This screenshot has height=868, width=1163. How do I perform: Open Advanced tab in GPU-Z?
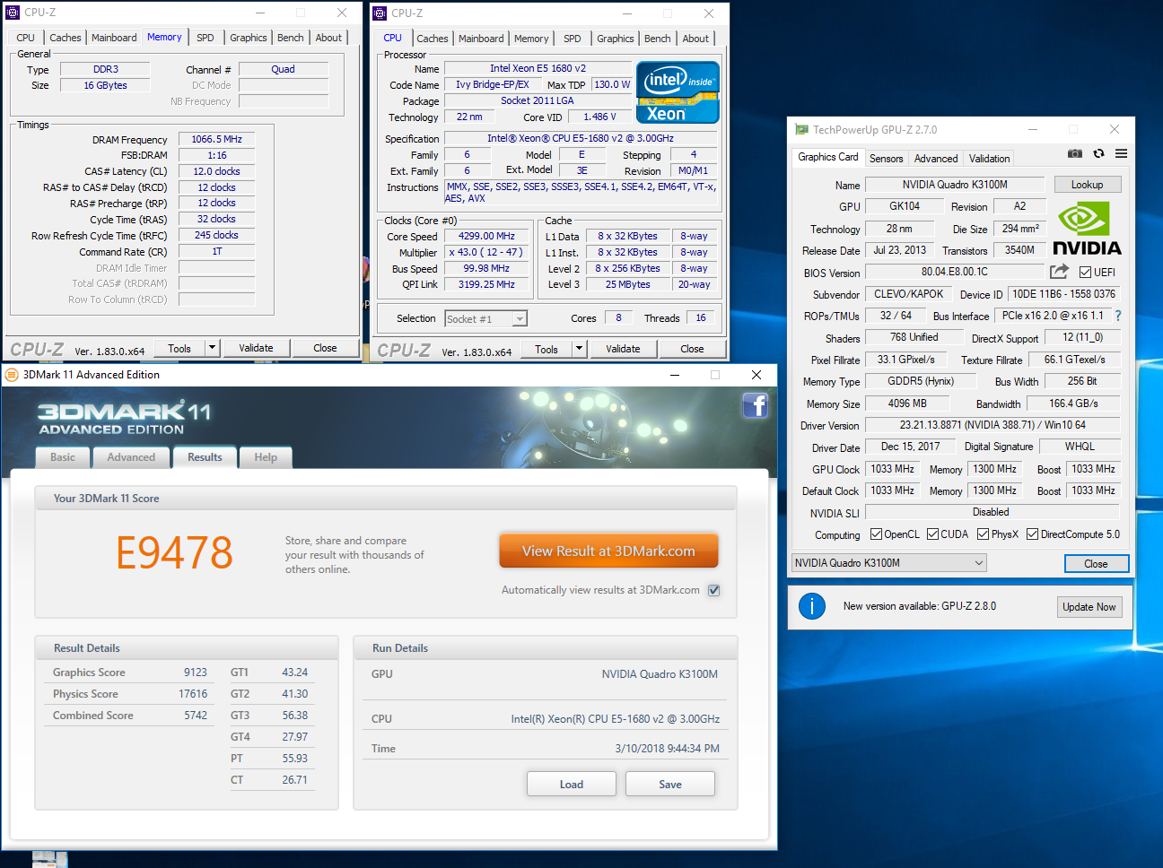click(x=936, y=159)
